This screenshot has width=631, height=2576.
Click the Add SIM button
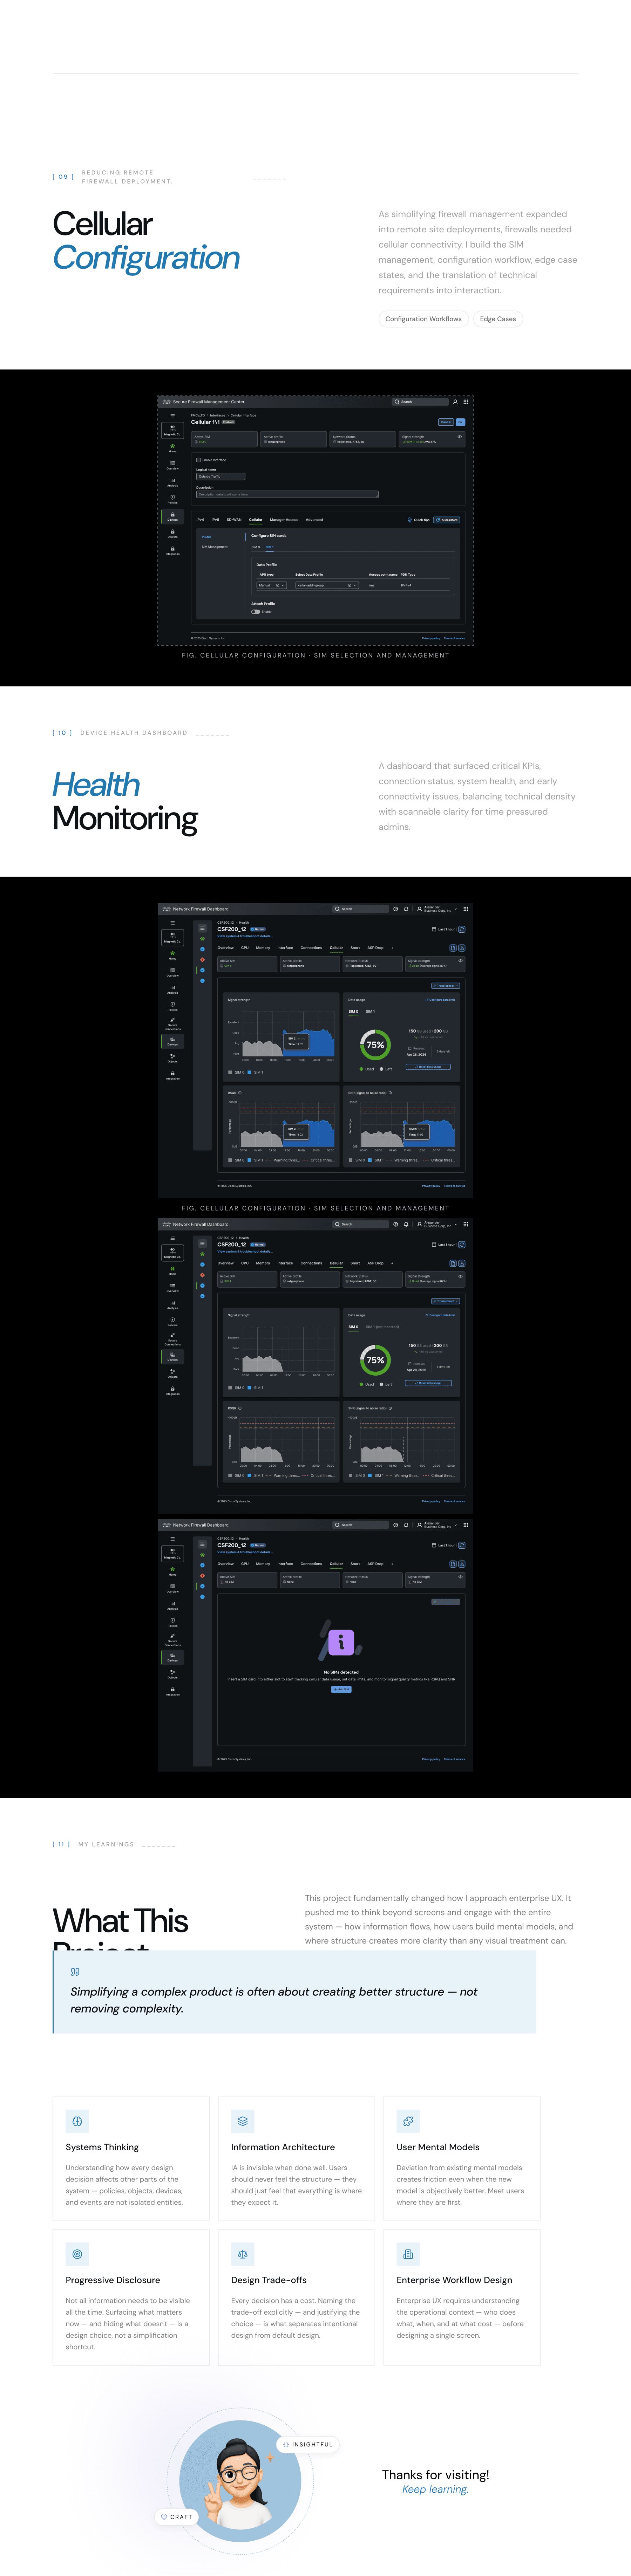tap(341, 1689)
